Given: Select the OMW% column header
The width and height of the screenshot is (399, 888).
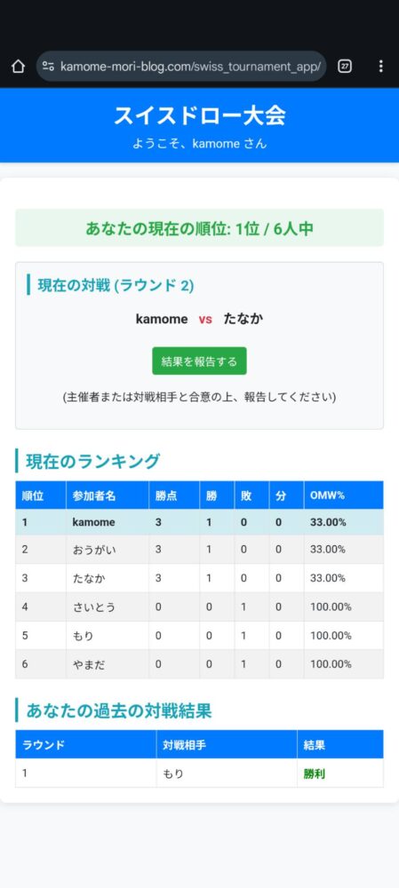Looking at the screenshot, I should [343, 496].
